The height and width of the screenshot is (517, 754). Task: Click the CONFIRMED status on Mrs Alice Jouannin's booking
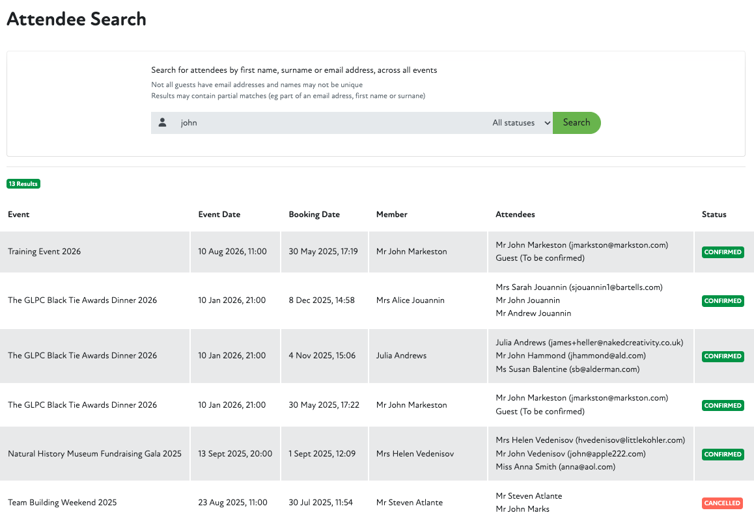(723, 300)
